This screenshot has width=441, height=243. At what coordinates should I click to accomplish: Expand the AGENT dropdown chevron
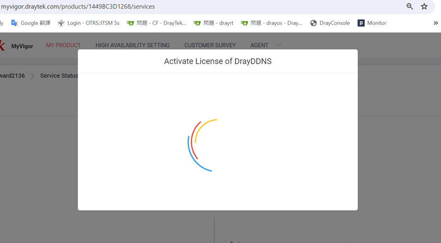[x=278, y=45]
